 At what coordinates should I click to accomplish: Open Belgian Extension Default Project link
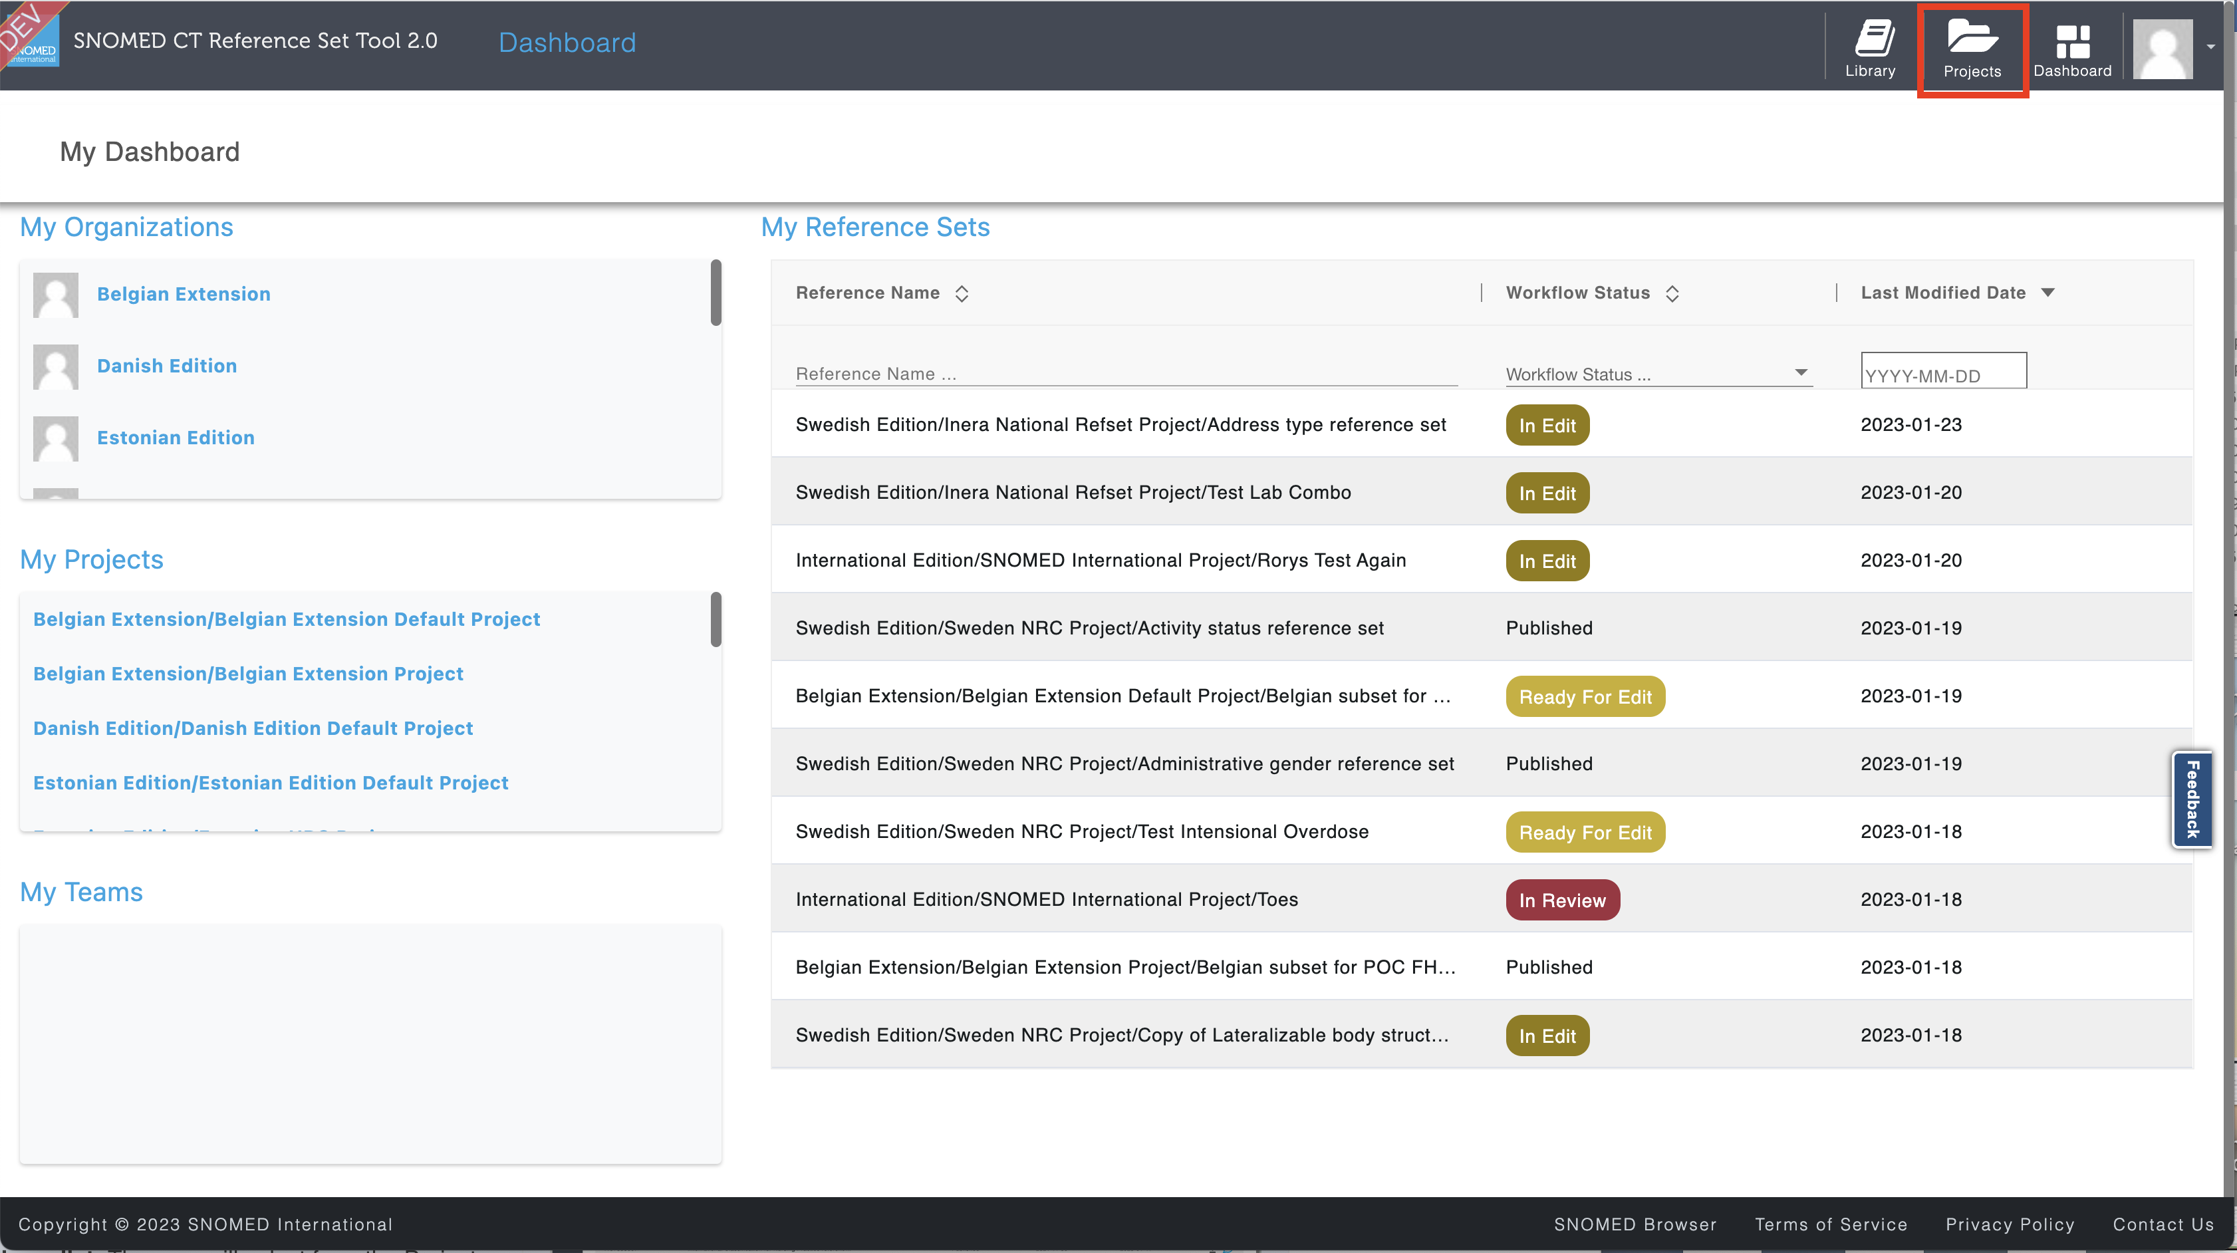[287, 619]
